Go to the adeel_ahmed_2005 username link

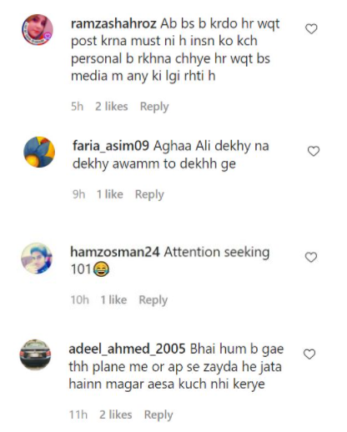coord(127,349)
